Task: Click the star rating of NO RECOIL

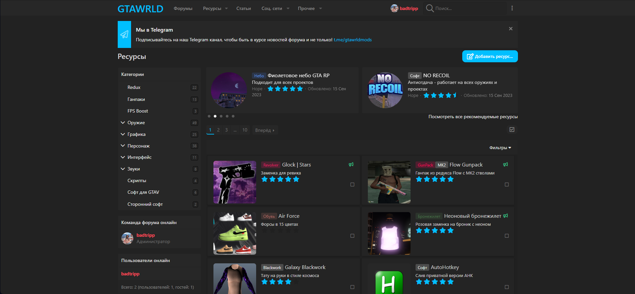Action: (x=440, y=96)
